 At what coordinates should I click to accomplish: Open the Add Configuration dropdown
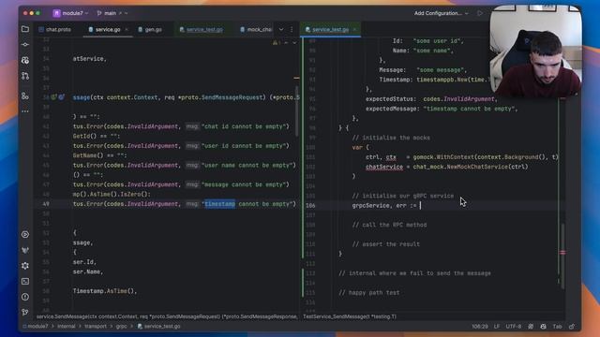point(441,13)
